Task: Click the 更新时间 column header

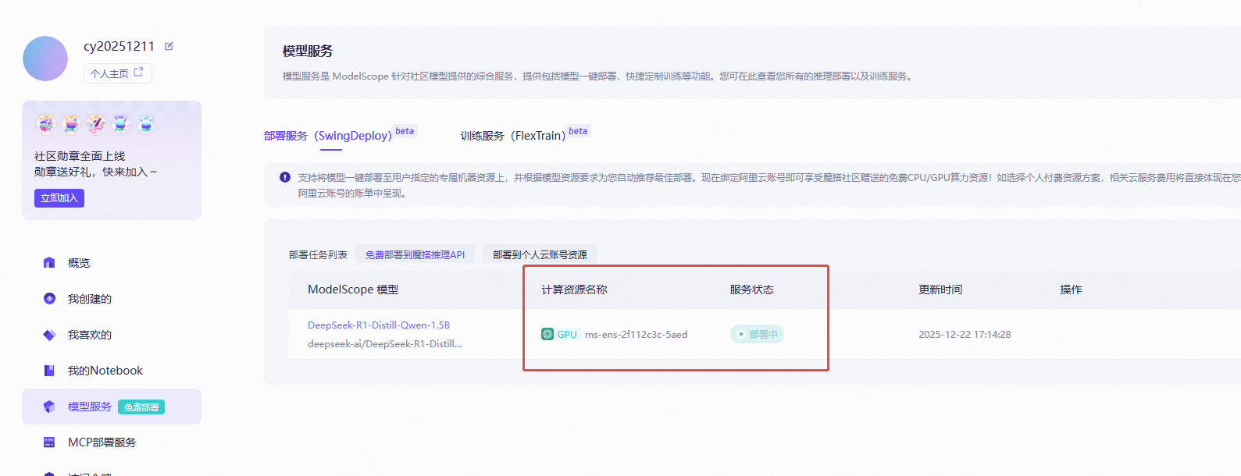Action: click(x=940, y=290)
